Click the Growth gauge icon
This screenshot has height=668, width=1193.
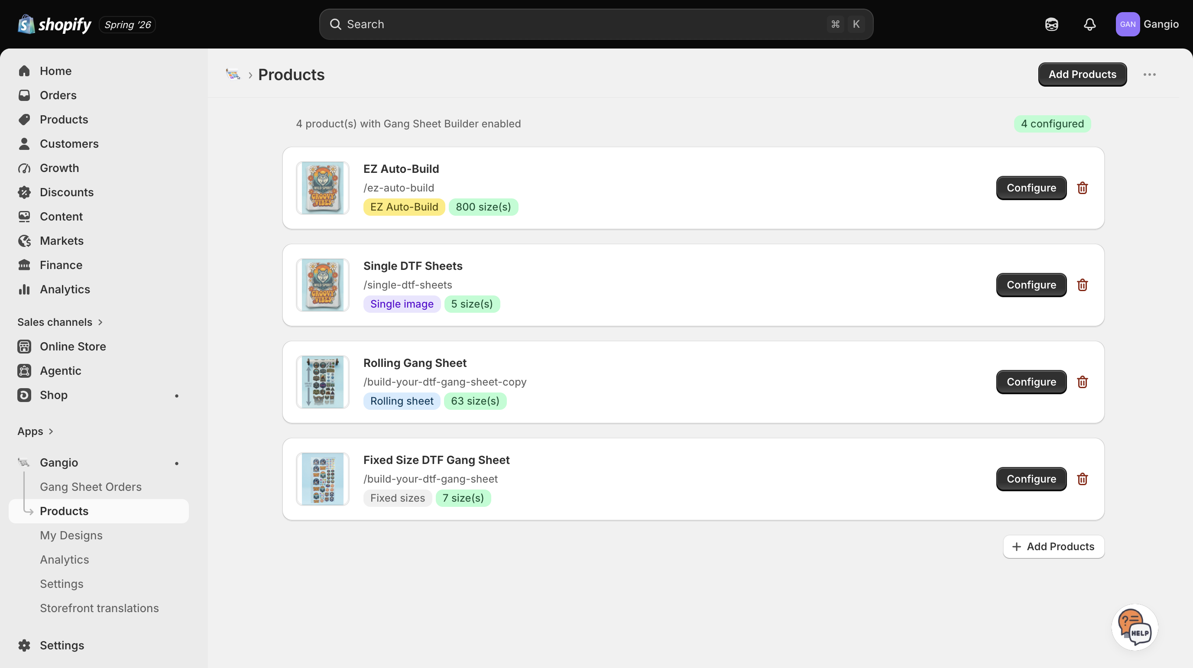click(24, 168)
